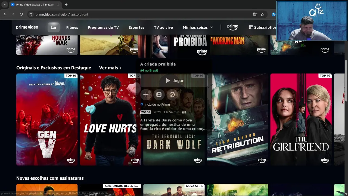Open the Adicionado Recentemente tagged thumbnail
Screen dimensions: 348x196
click(110, 190)
